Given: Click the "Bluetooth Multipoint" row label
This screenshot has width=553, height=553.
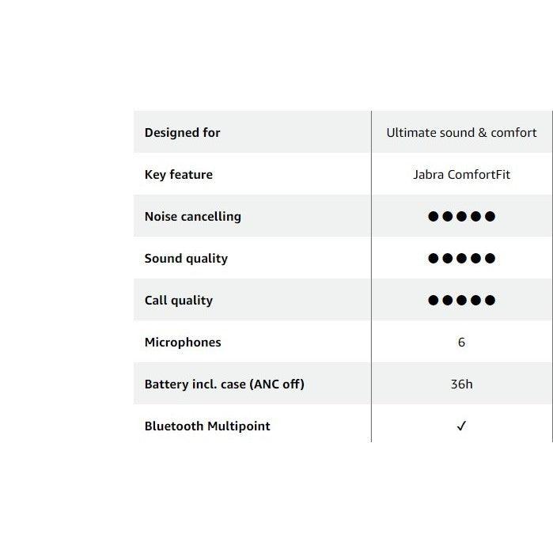Looking at the screenshot, I should (207, 426).
